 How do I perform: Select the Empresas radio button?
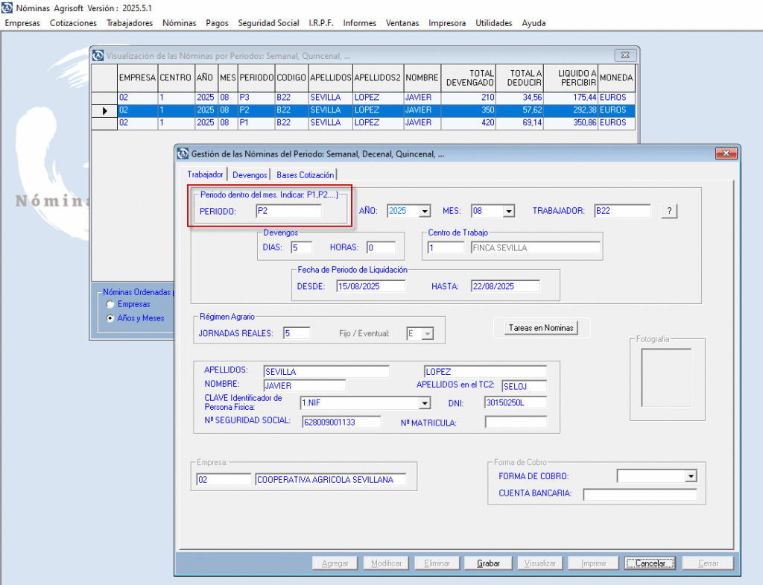(x=110, y=305)
